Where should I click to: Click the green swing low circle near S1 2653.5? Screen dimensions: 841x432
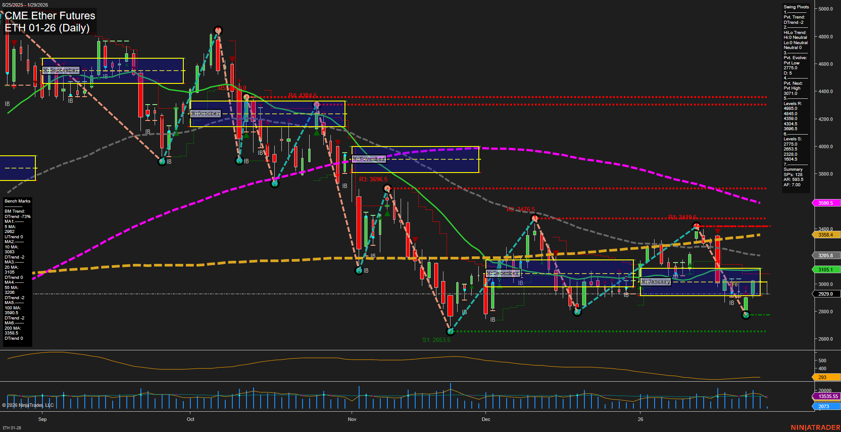pos(450,331)
